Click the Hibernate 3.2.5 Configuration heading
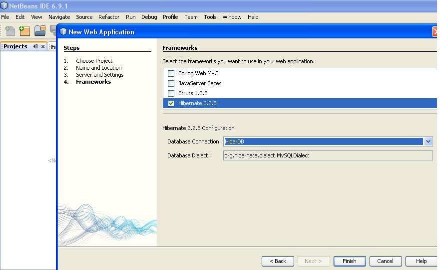 pyautogui.click(x=198, y=128)
